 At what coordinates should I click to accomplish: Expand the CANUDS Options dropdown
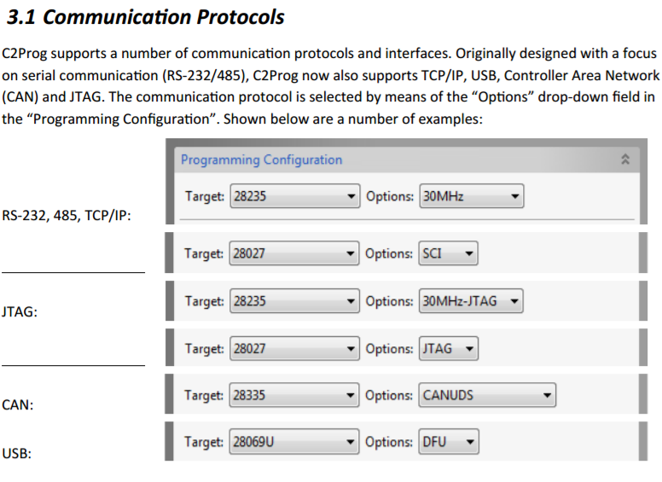pos(486,395)
